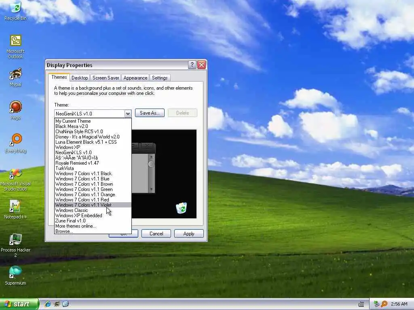Open the Appearance tab
Screen dimensions: 414x310
(x=135, y=78)
